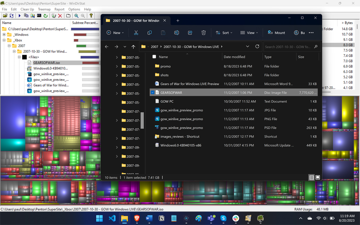360x225 pixels.
Task: Click the Delete trash icon in Explorer toolbar
Action: [x=204, y=33]
